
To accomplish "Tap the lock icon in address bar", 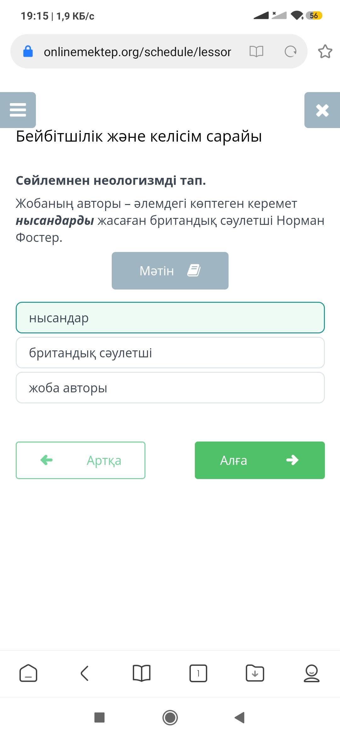I will pyautogui.click(x=28, y=51).
